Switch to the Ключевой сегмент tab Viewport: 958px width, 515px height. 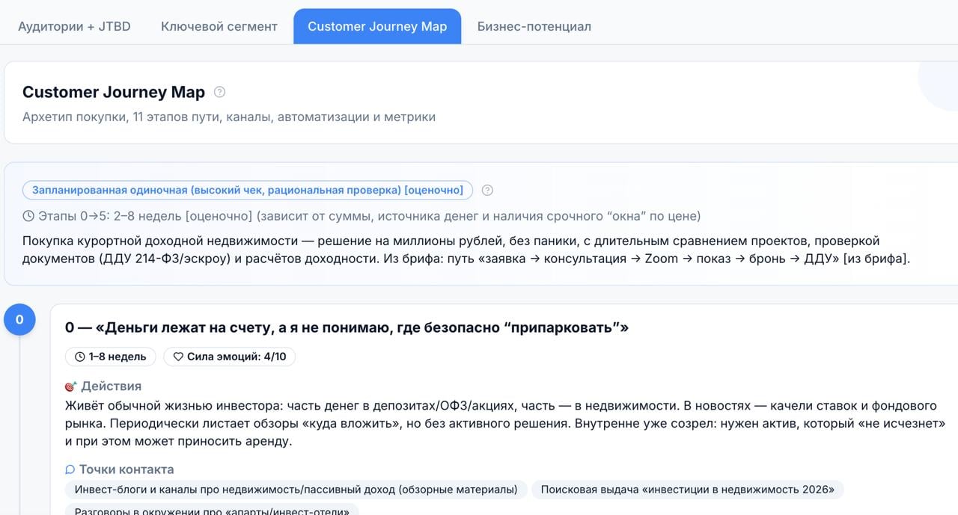[x=219, y=26]
